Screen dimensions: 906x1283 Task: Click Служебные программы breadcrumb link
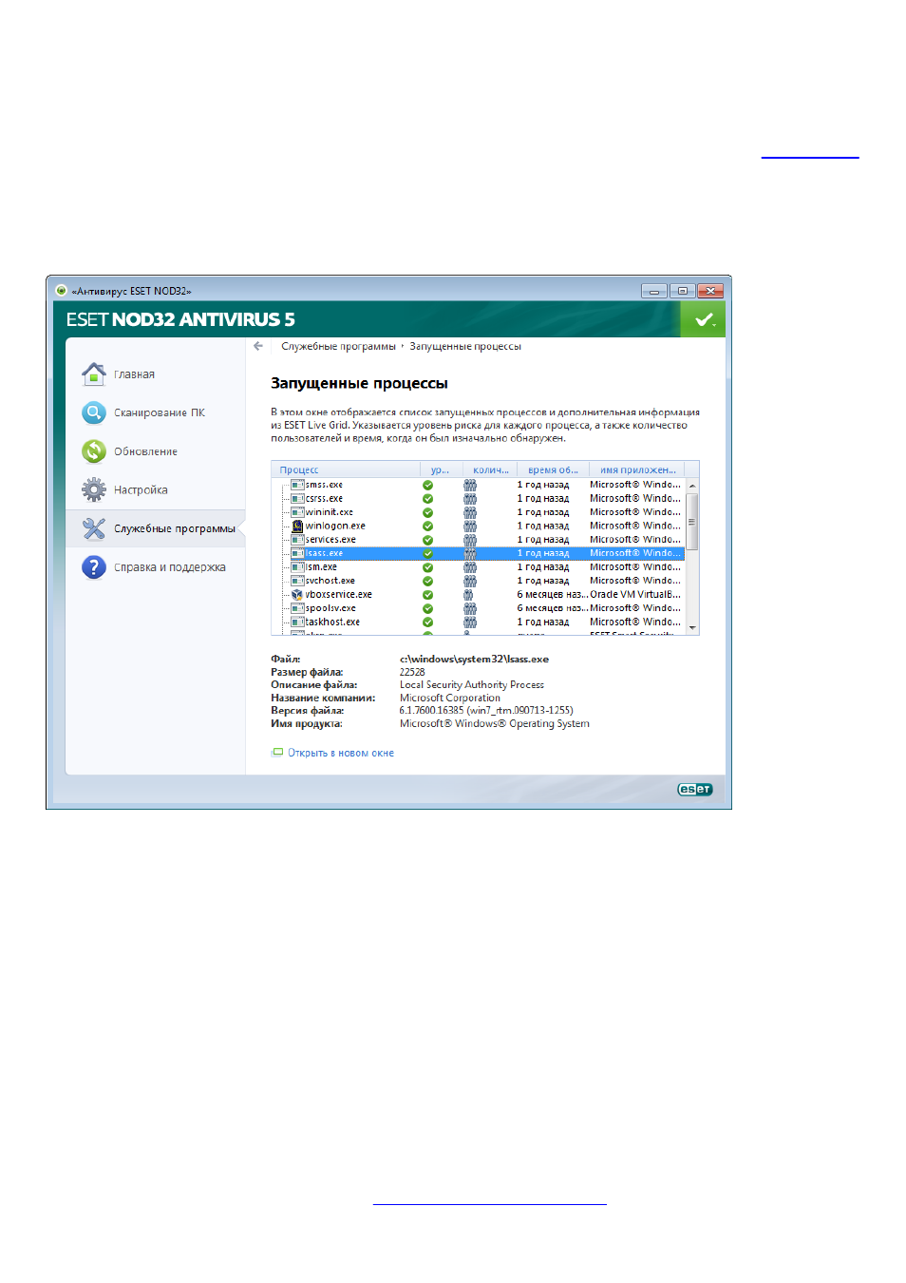(338, 346)
